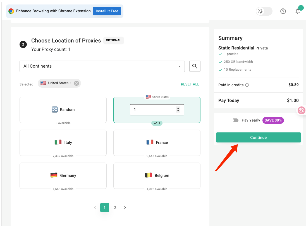Screen dimensions: 306x226
Task: Click the "Your Proxy count: 1" text
Action: coord(51,49)
